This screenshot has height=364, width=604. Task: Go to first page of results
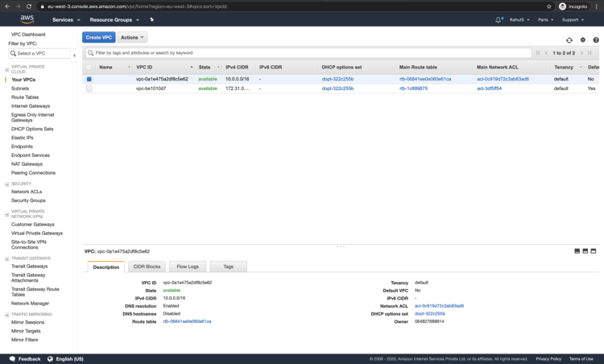[x=538, y=53]
